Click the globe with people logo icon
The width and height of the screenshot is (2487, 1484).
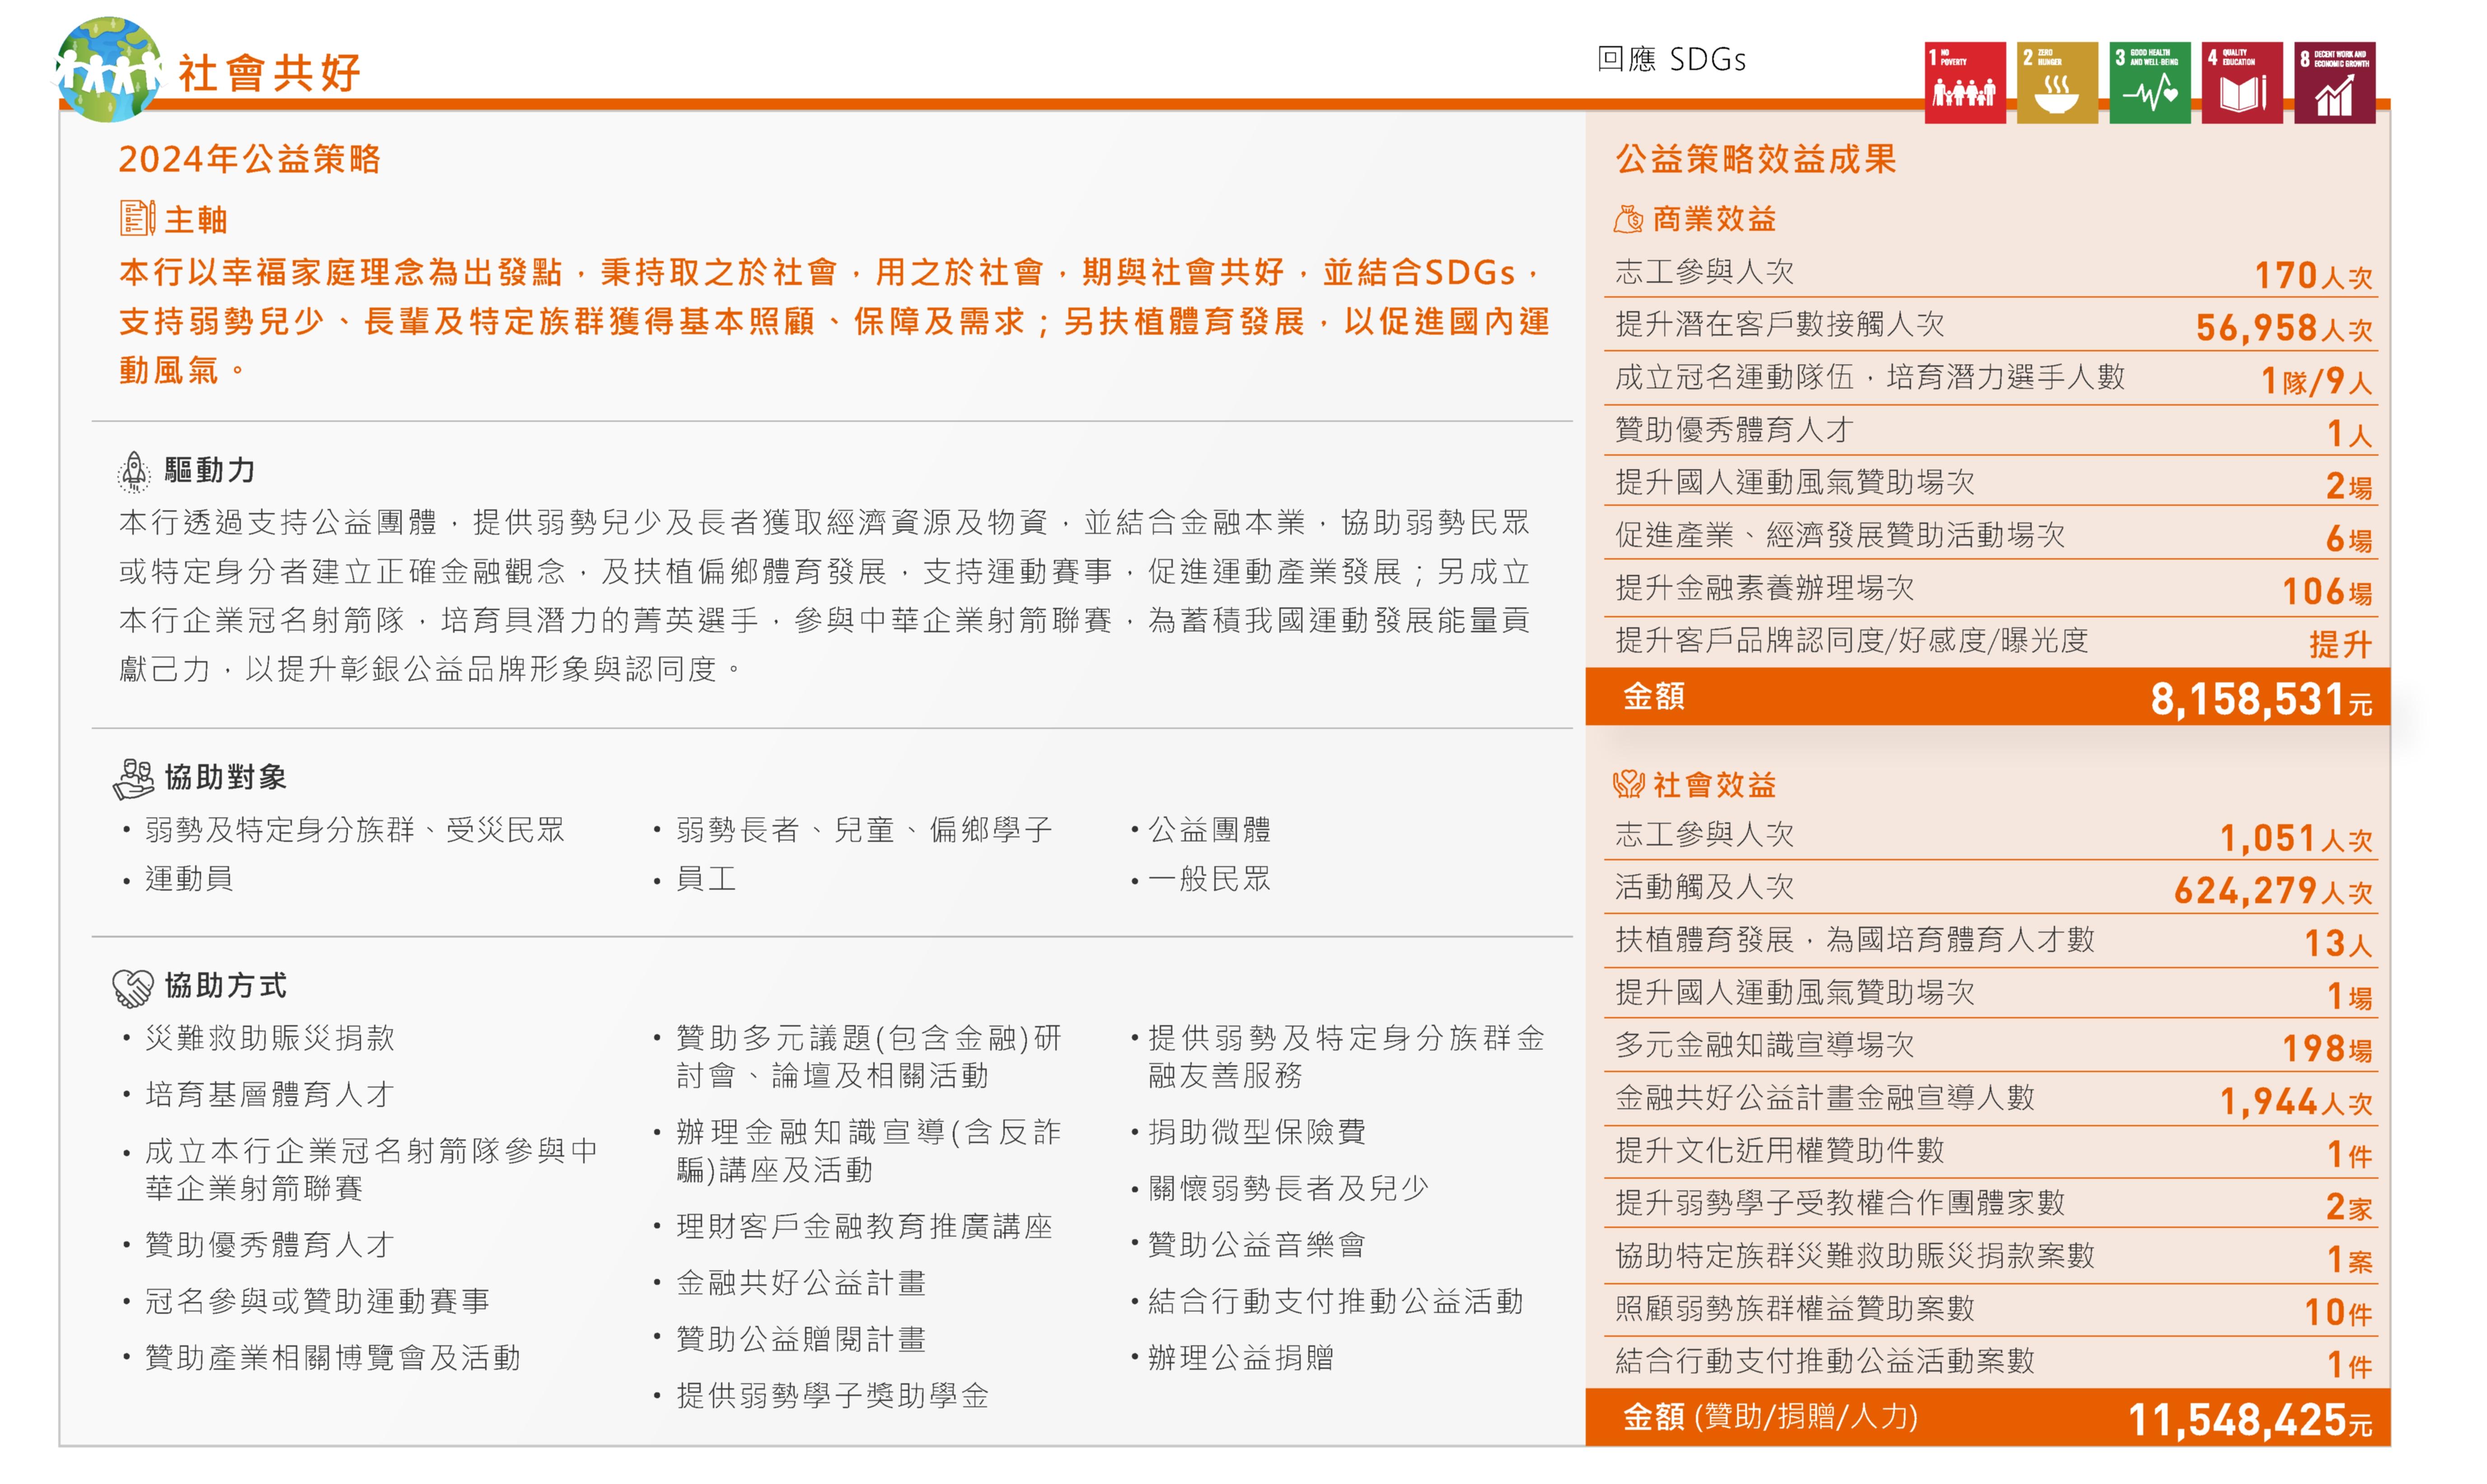pyautogui.click(x=108, y=69)
